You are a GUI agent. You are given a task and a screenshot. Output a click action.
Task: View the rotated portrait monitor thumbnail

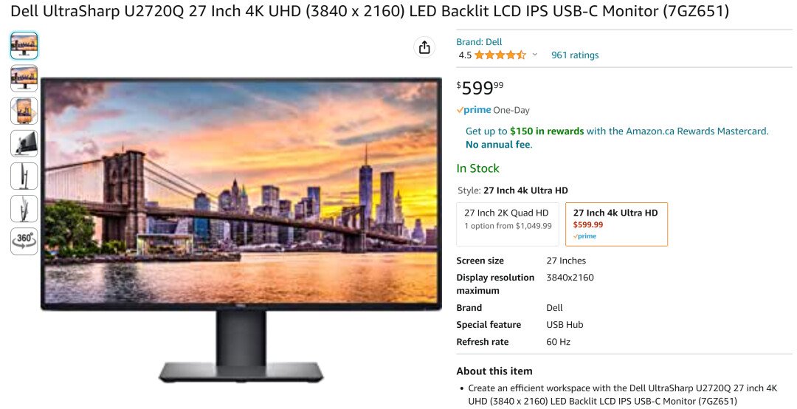click(24, 111)
